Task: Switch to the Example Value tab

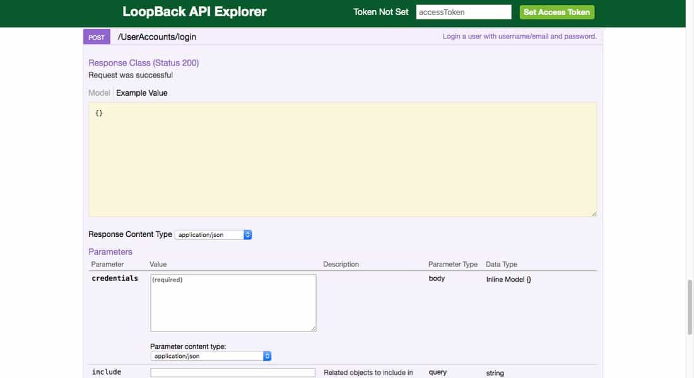Action: tap(141, 93)
